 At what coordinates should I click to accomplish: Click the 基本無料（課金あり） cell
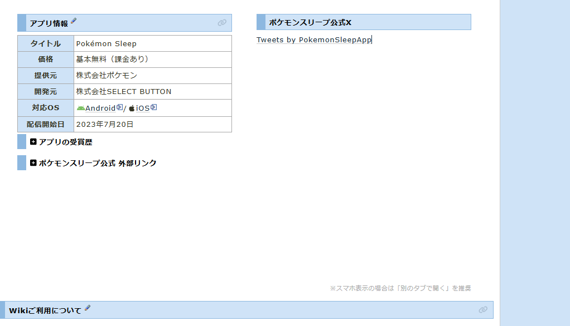[x=153, y=60]
